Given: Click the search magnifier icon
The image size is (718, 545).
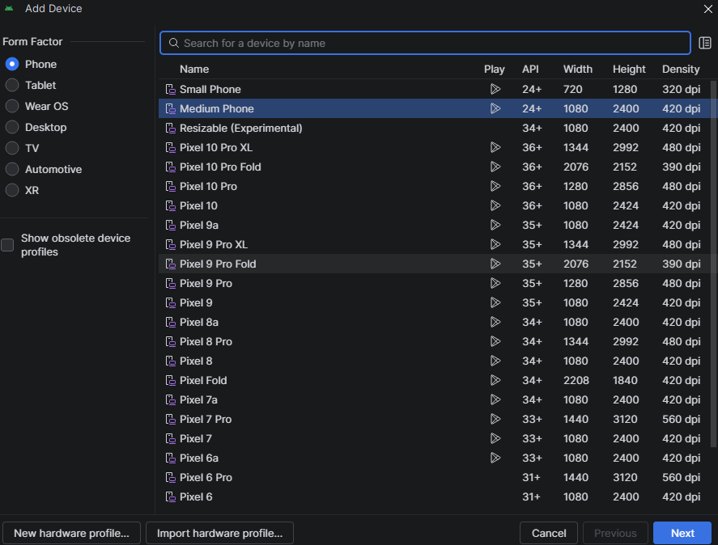Looking at the screenshot, I should [173, 43].
